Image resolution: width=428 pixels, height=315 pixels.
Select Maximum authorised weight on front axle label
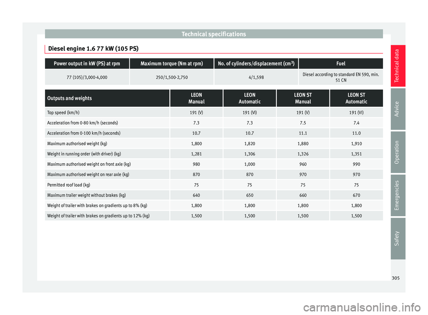click(89, 164)
